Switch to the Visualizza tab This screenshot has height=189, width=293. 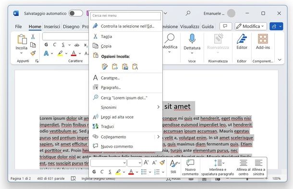(x=189, y=27)
